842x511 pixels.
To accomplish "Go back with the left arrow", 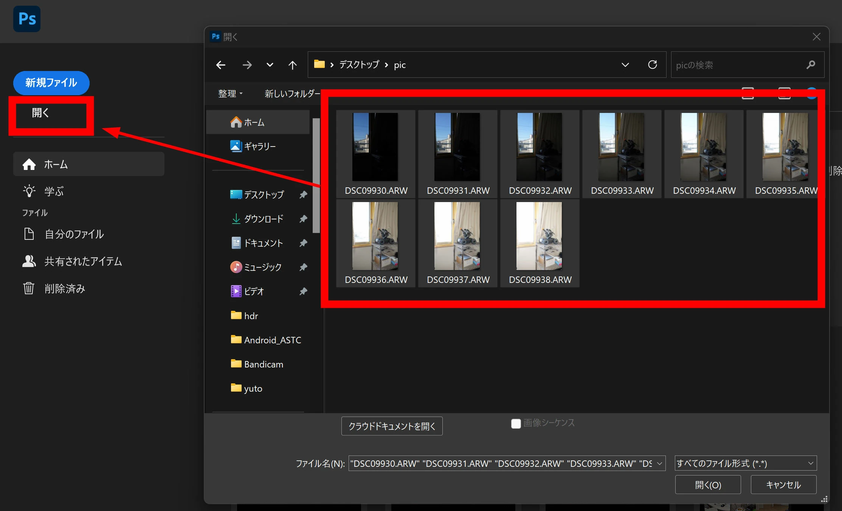I will [221, 65].
